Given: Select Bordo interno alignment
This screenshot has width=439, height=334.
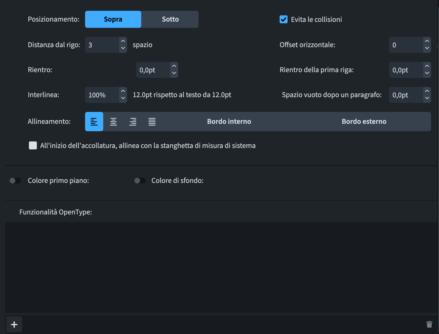Looking at the screenshot, I should coord(229,122).
